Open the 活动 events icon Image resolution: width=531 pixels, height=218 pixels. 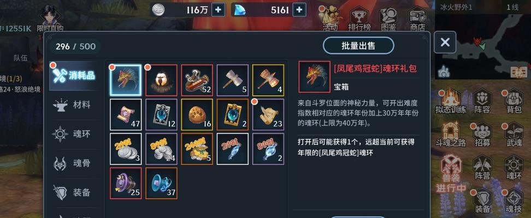pyautogui.click(x=330, y=19)
